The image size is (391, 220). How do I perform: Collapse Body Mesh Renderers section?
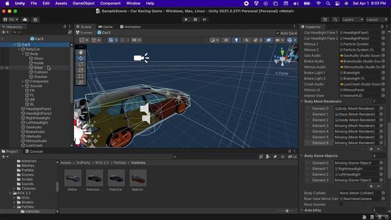tap(302, 101)
